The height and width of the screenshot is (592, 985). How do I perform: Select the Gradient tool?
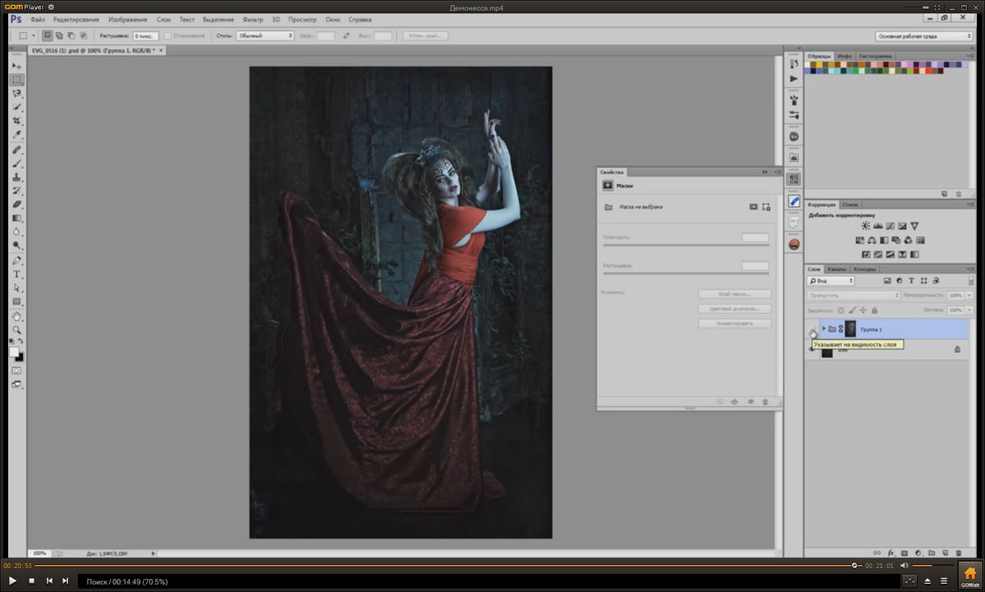tap(17, 218)
